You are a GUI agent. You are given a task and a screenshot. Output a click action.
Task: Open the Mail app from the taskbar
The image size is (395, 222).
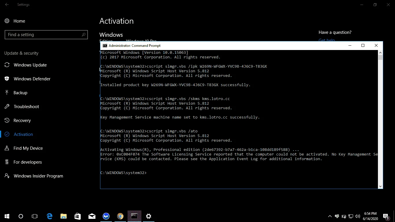click(x=92, y=216)
